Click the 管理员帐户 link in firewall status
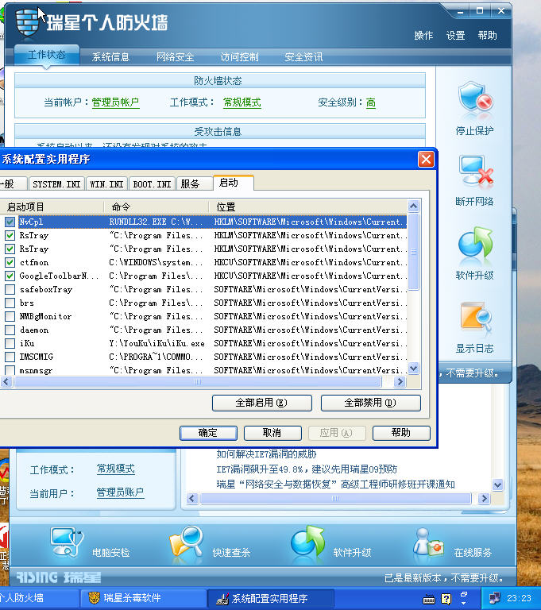Image resolution: width=541 pixels, height=610 pixels. coord(115,102)
